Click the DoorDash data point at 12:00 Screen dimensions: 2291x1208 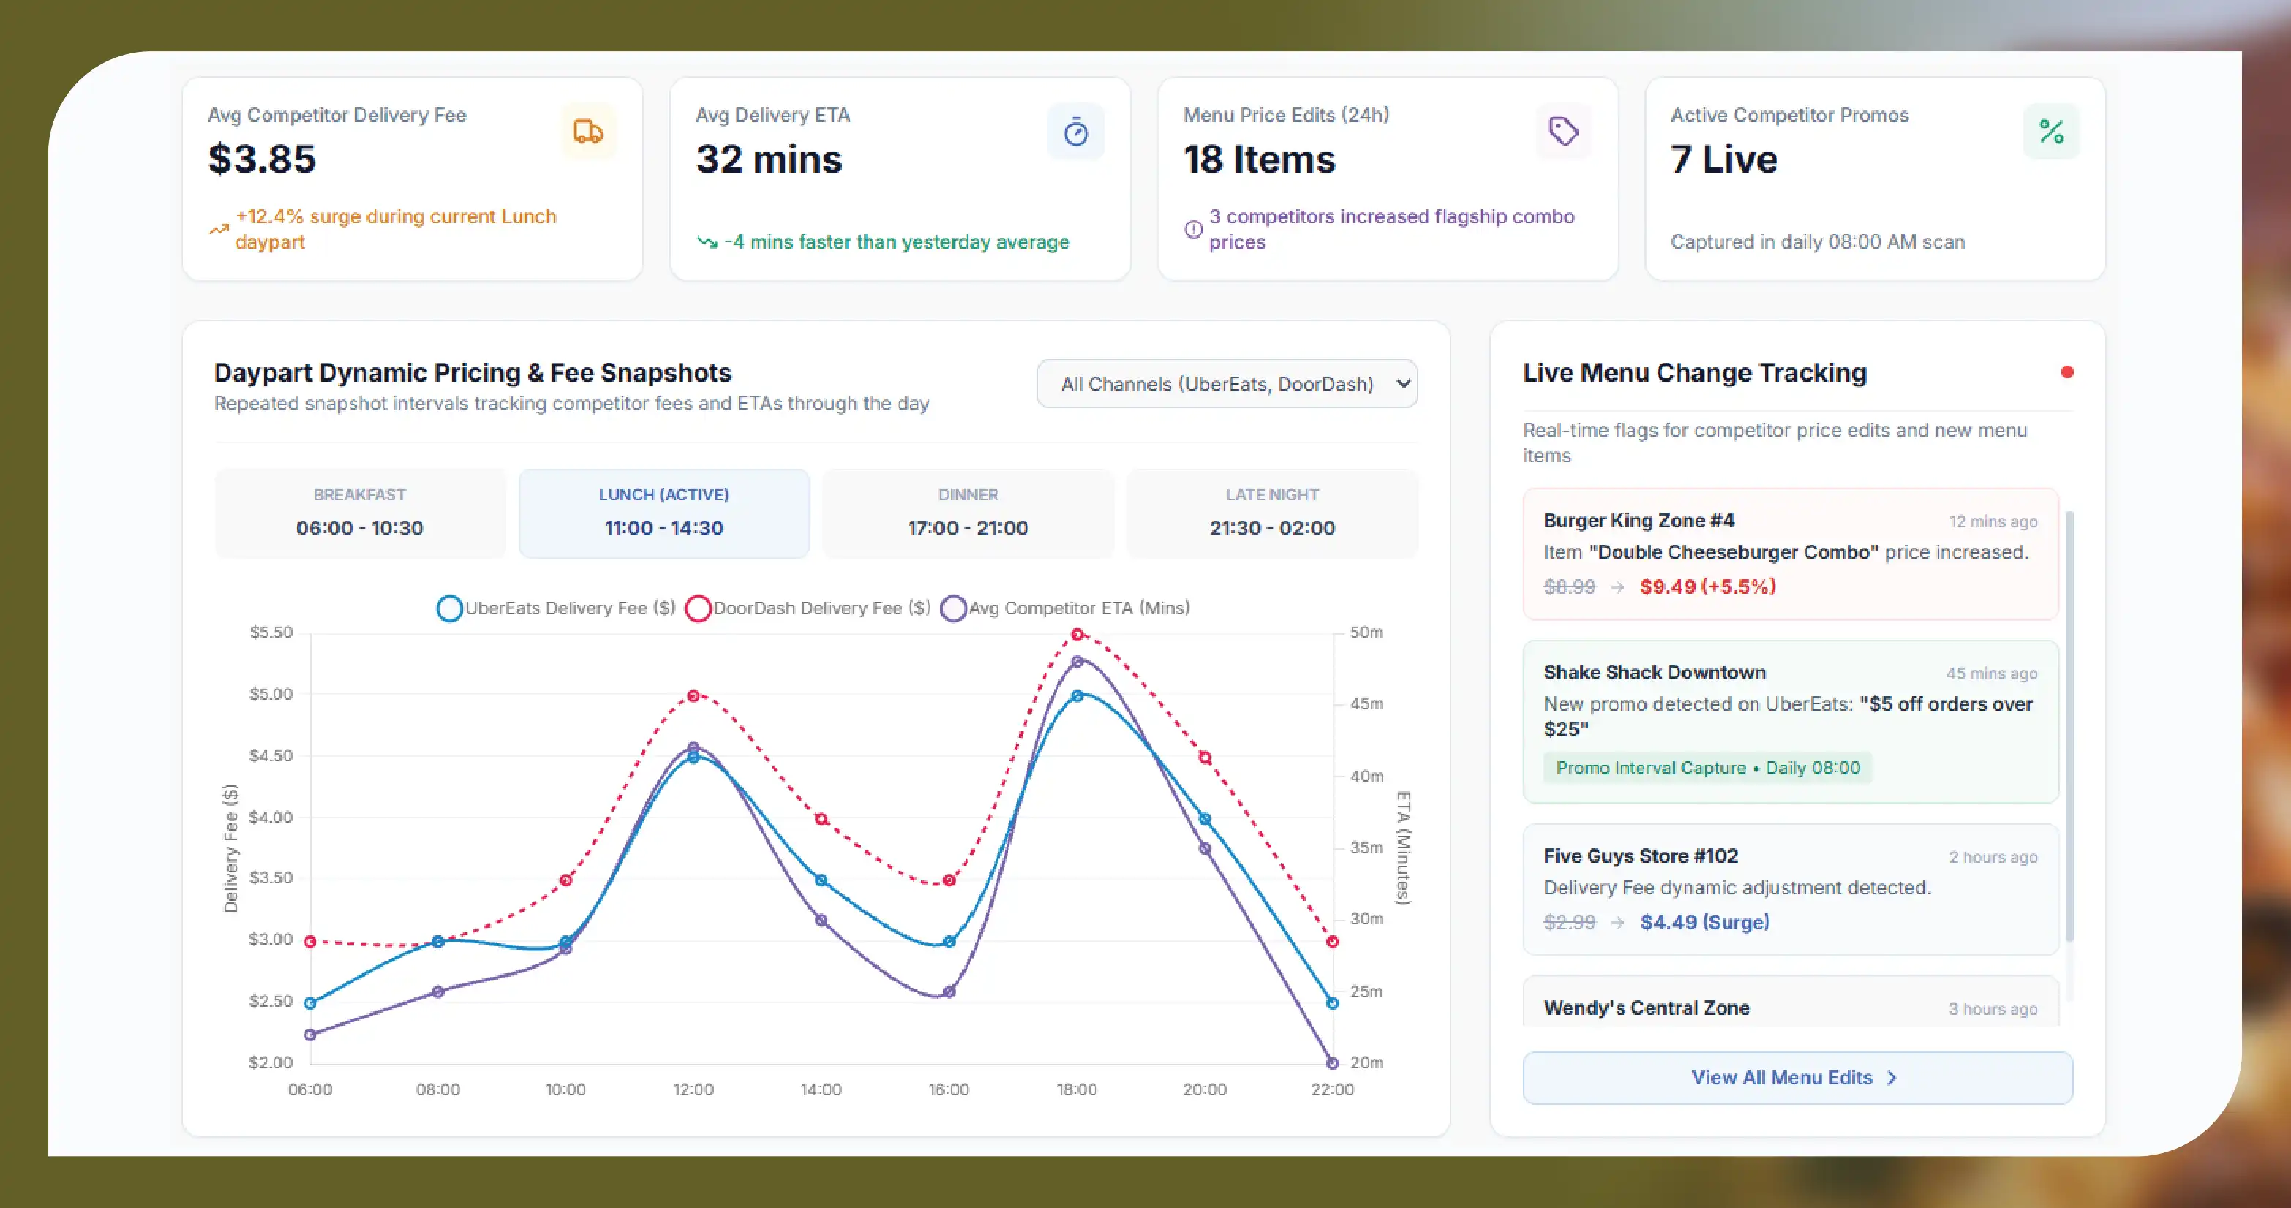point(693,695)
